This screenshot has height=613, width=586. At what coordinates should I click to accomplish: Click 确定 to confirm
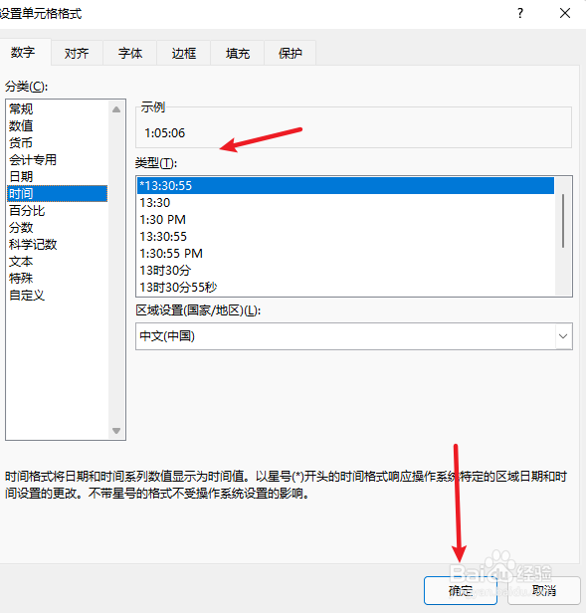[x=461, y=590]
